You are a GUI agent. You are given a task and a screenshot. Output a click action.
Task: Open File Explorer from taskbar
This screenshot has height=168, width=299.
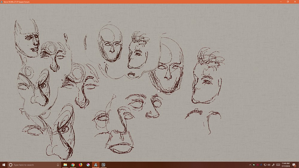click(65, 165)
